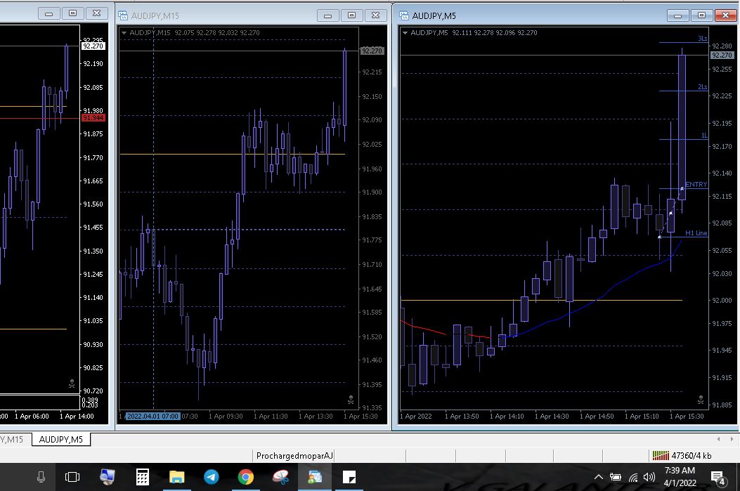Screen dimensions: 740x491
Task: Click the battery power icon in system tray
Action: click(x=616, y=477)
